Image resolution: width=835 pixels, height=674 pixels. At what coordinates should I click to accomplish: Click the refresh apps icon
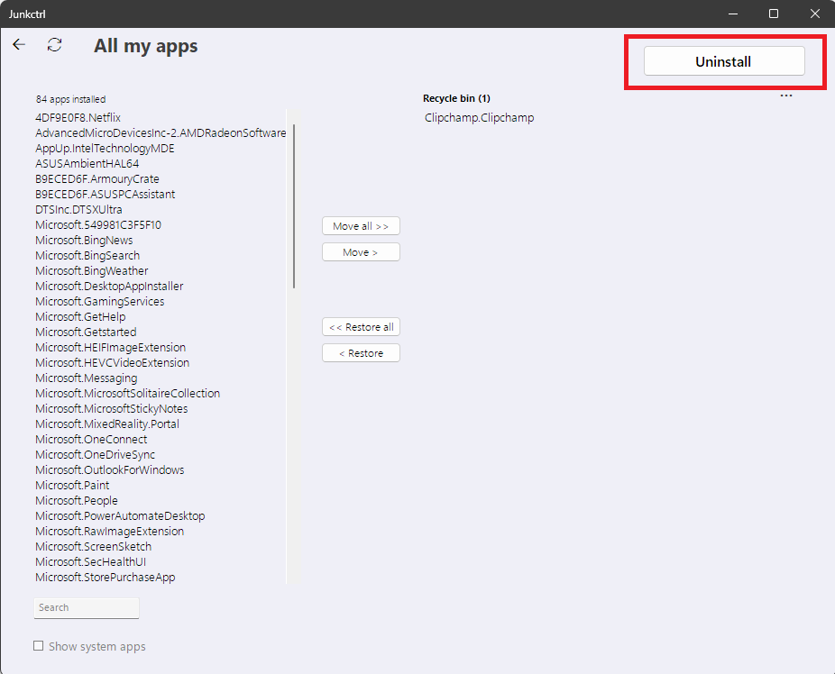coord(55,44)
